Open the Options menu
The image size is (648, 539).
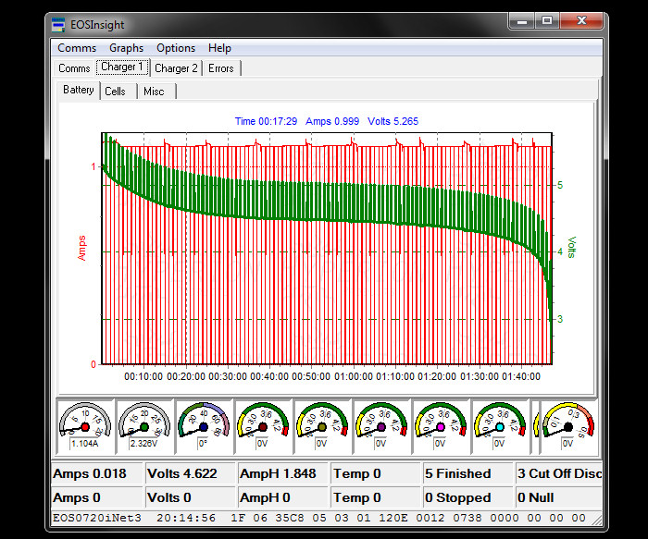click(x=176, y=48)
